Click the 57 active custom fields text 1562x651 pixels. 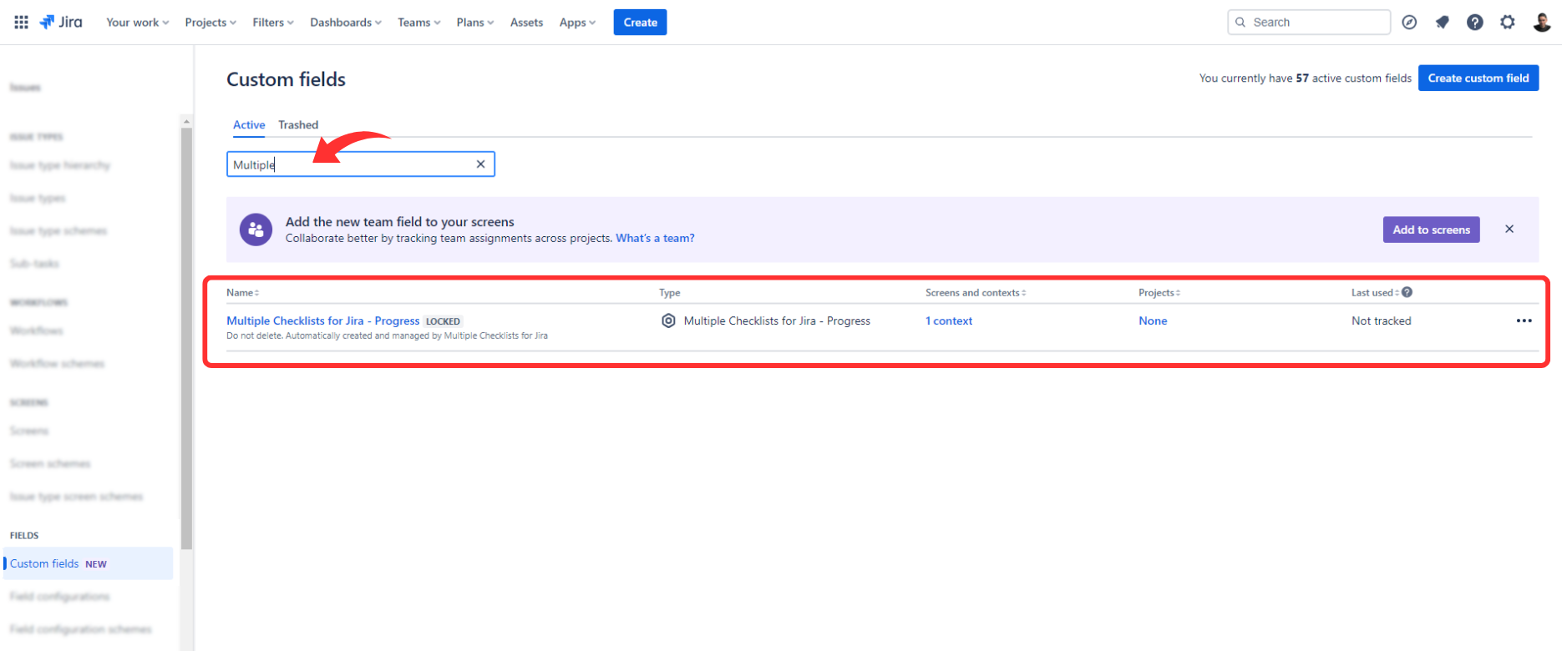1306,78
